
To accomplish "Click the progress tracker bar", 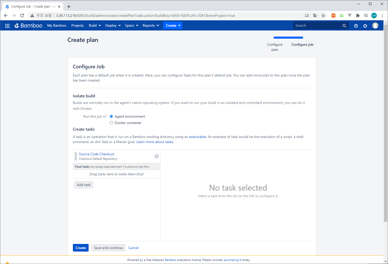I will coord(288,38).
